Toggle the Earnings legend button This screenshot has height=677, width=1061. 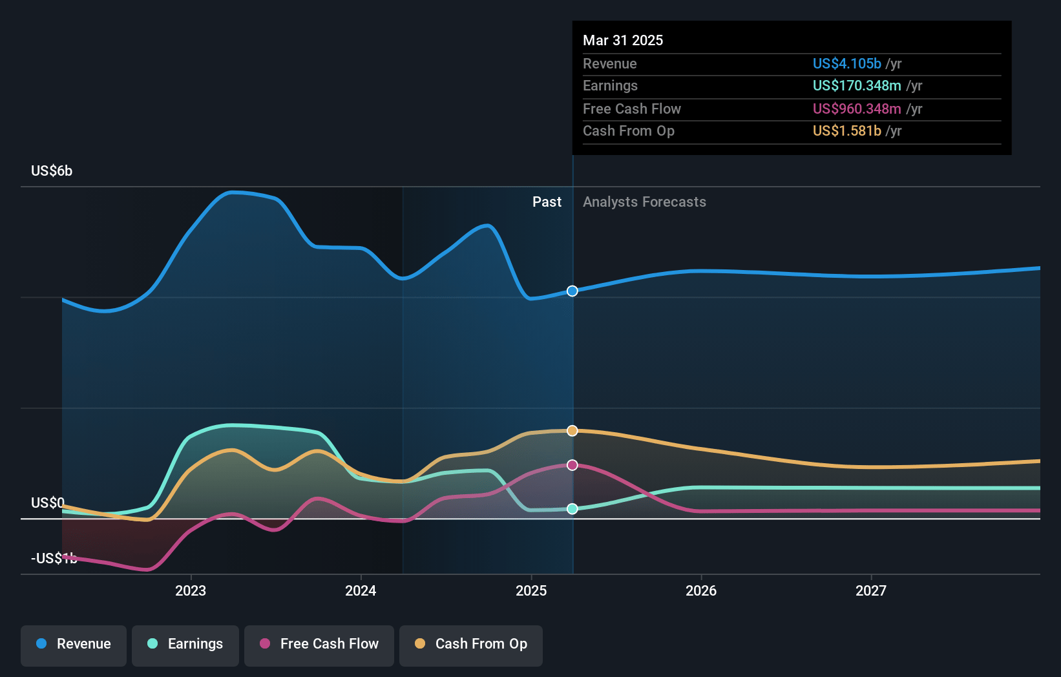185,645
